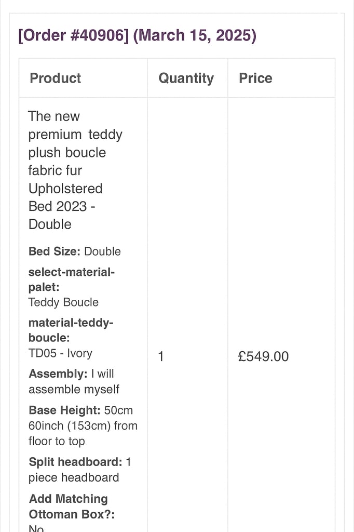The width and height of the screenshot is (354, 532).
Task: Click the March 15, 2025 order date
Action: tap(195, 36)
